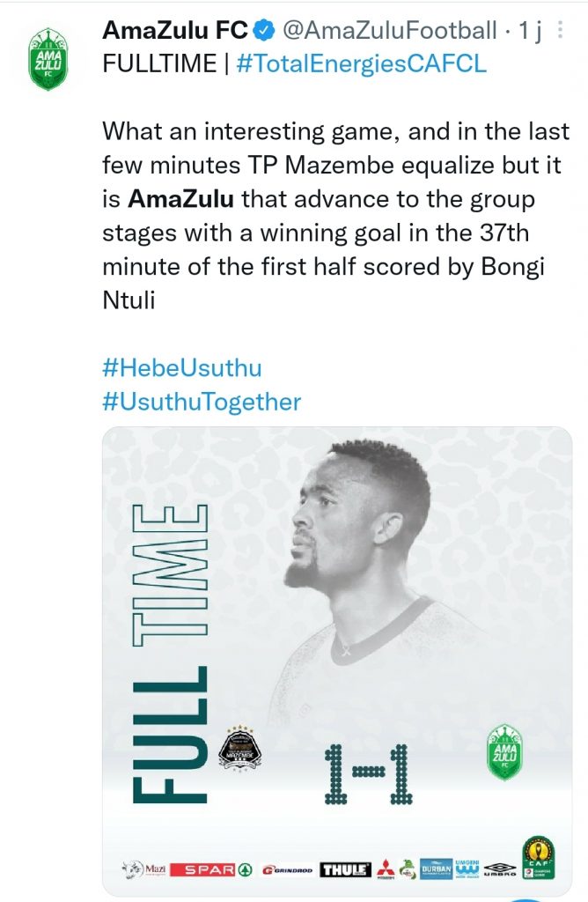The image size is (588, 902).
Task: Click the Thule sponsor logo
Action: [x=345, y=869]
